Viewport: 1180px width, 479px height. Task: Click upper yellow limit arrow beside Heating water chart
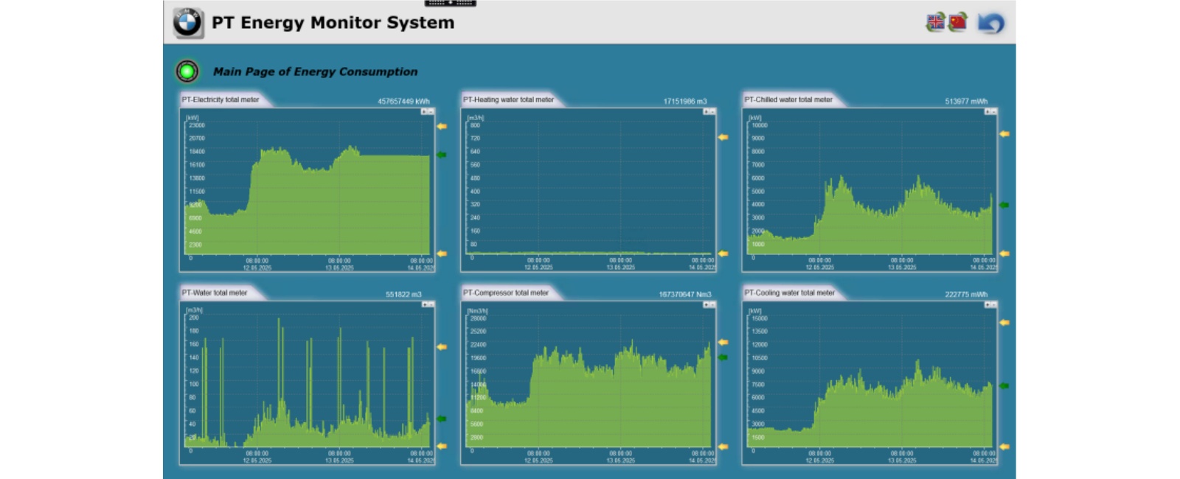click(723, 137)
